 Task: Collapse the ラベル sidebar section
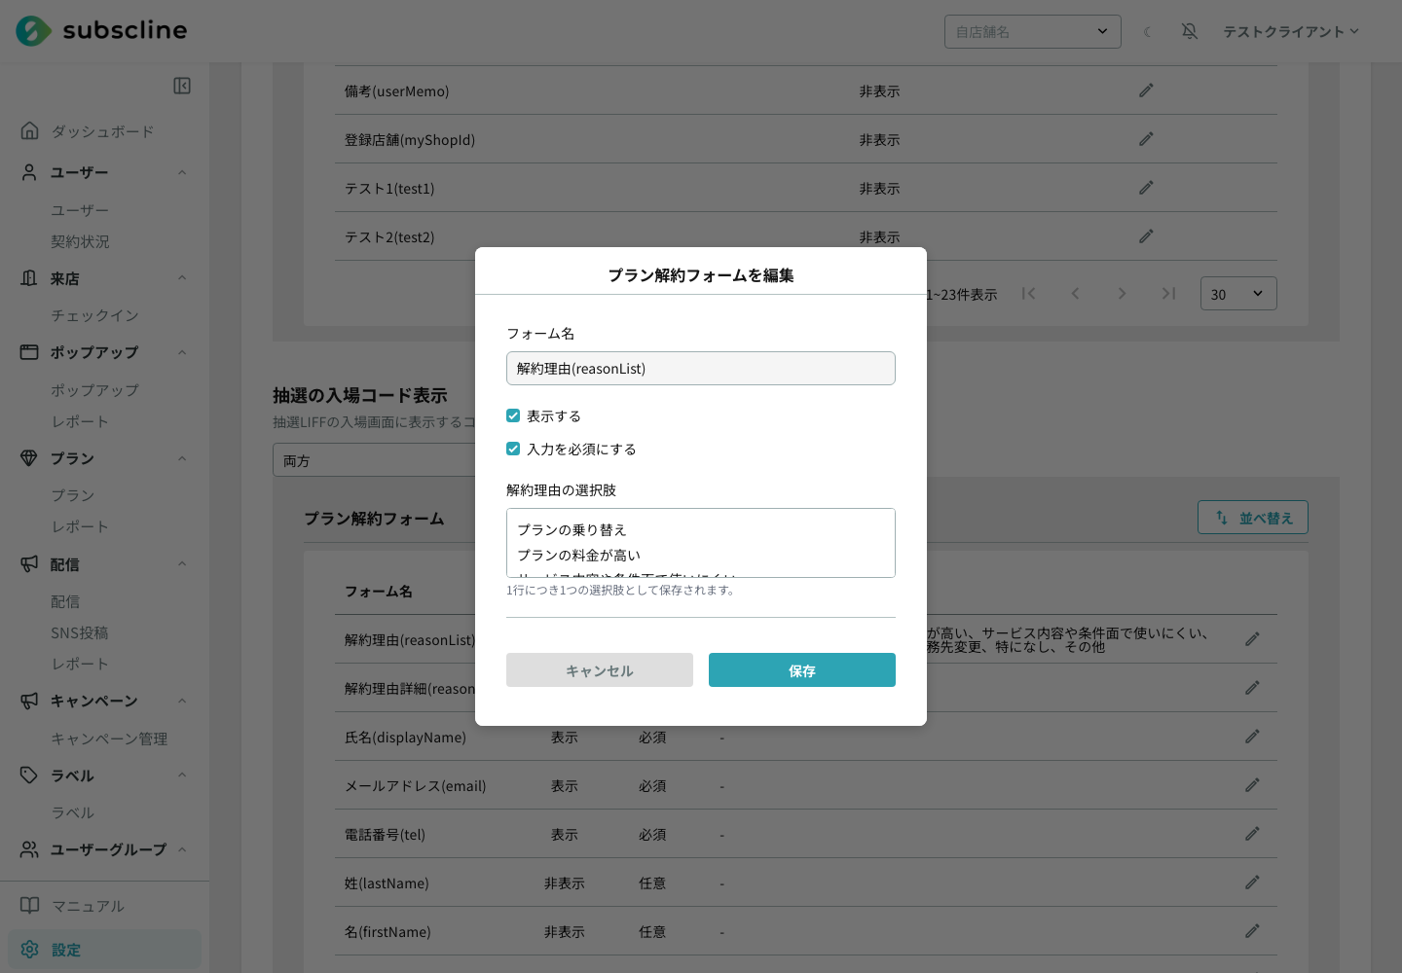click(x=182, y=775)
